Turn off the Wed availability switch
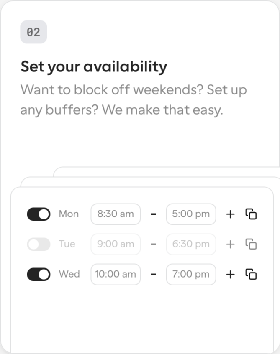The height and width of the screenshot is (354, 280). click(39, 274)
